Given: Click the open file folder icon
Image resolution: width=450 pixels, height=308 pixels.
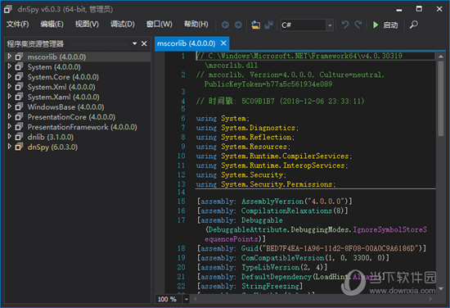Looking at the screenshot, I should tap(255, 25).
